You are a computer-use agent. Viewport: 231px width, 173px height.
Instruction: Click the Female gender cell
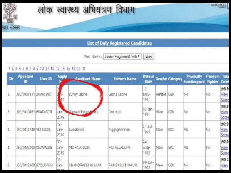coord(161,94)
